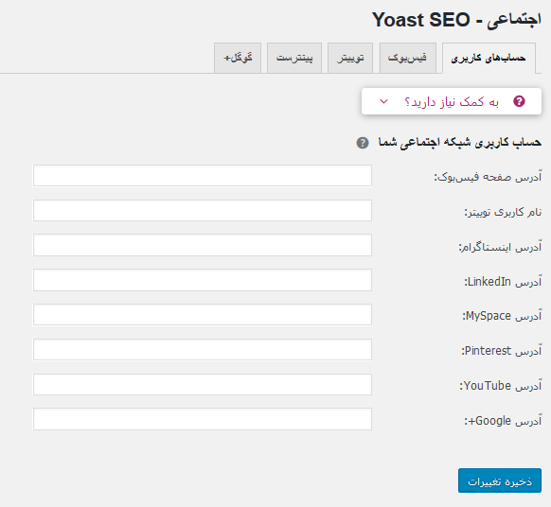Click the Pinterest address input field
The height and width of the screenshot is (507, 551).
(x=203, y=349)
